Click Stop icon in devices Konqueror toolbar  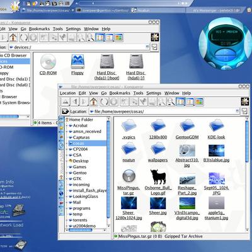[33, 38]
